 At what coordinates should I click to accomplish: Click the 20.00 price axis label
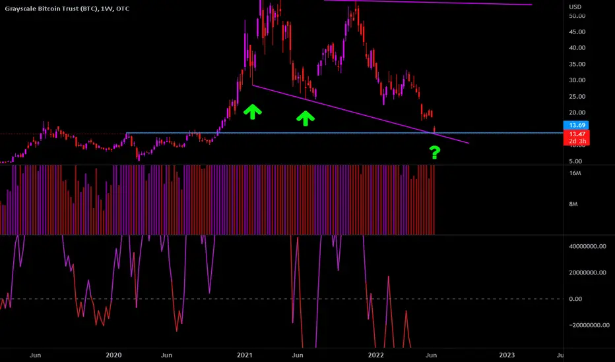577,113
